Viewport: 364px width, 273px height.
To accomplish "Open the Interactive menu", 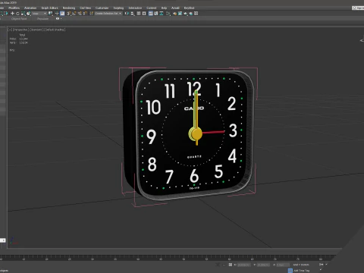I will coord(135,8).
